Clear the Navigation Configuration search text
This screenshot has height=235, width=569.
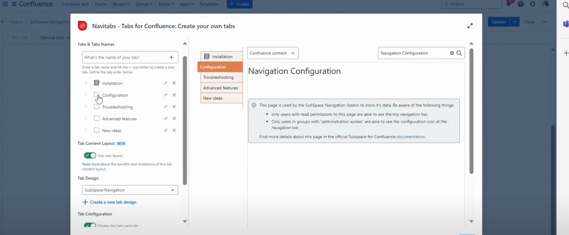452,53
